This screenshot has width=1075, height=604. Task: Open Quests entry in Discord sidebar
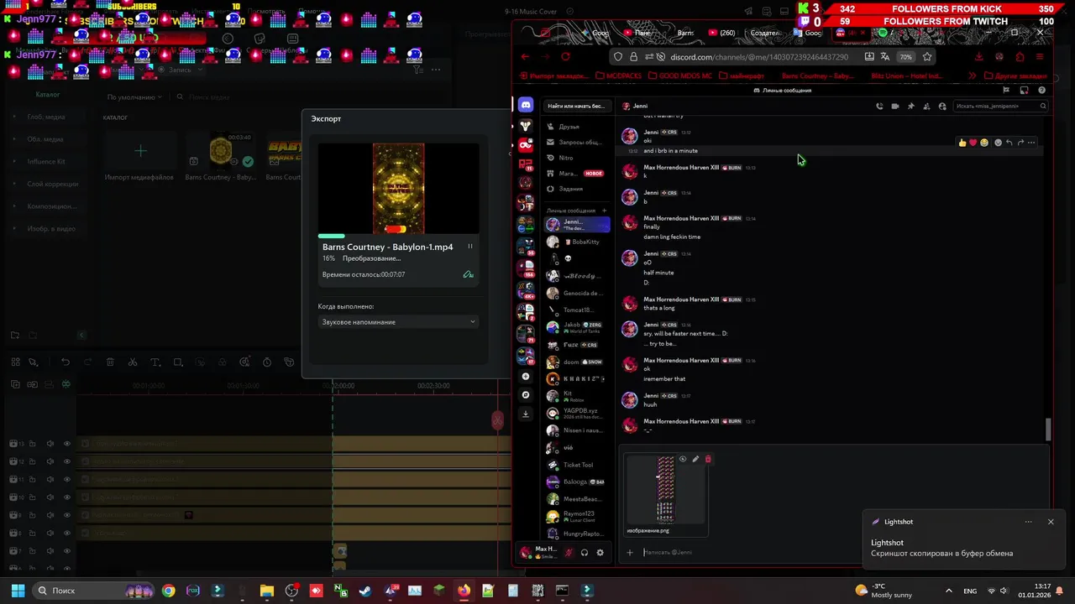[575, 189]
